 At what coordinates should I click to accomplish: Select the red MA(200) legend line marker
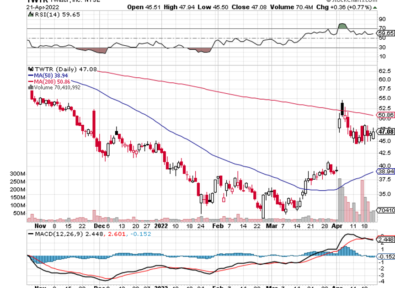click(30, 81)
